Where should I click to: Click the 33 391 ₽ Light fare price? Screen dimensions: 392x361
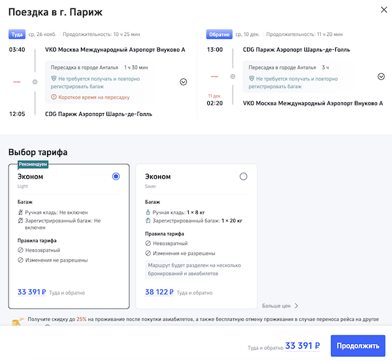[x=31, y=292]
